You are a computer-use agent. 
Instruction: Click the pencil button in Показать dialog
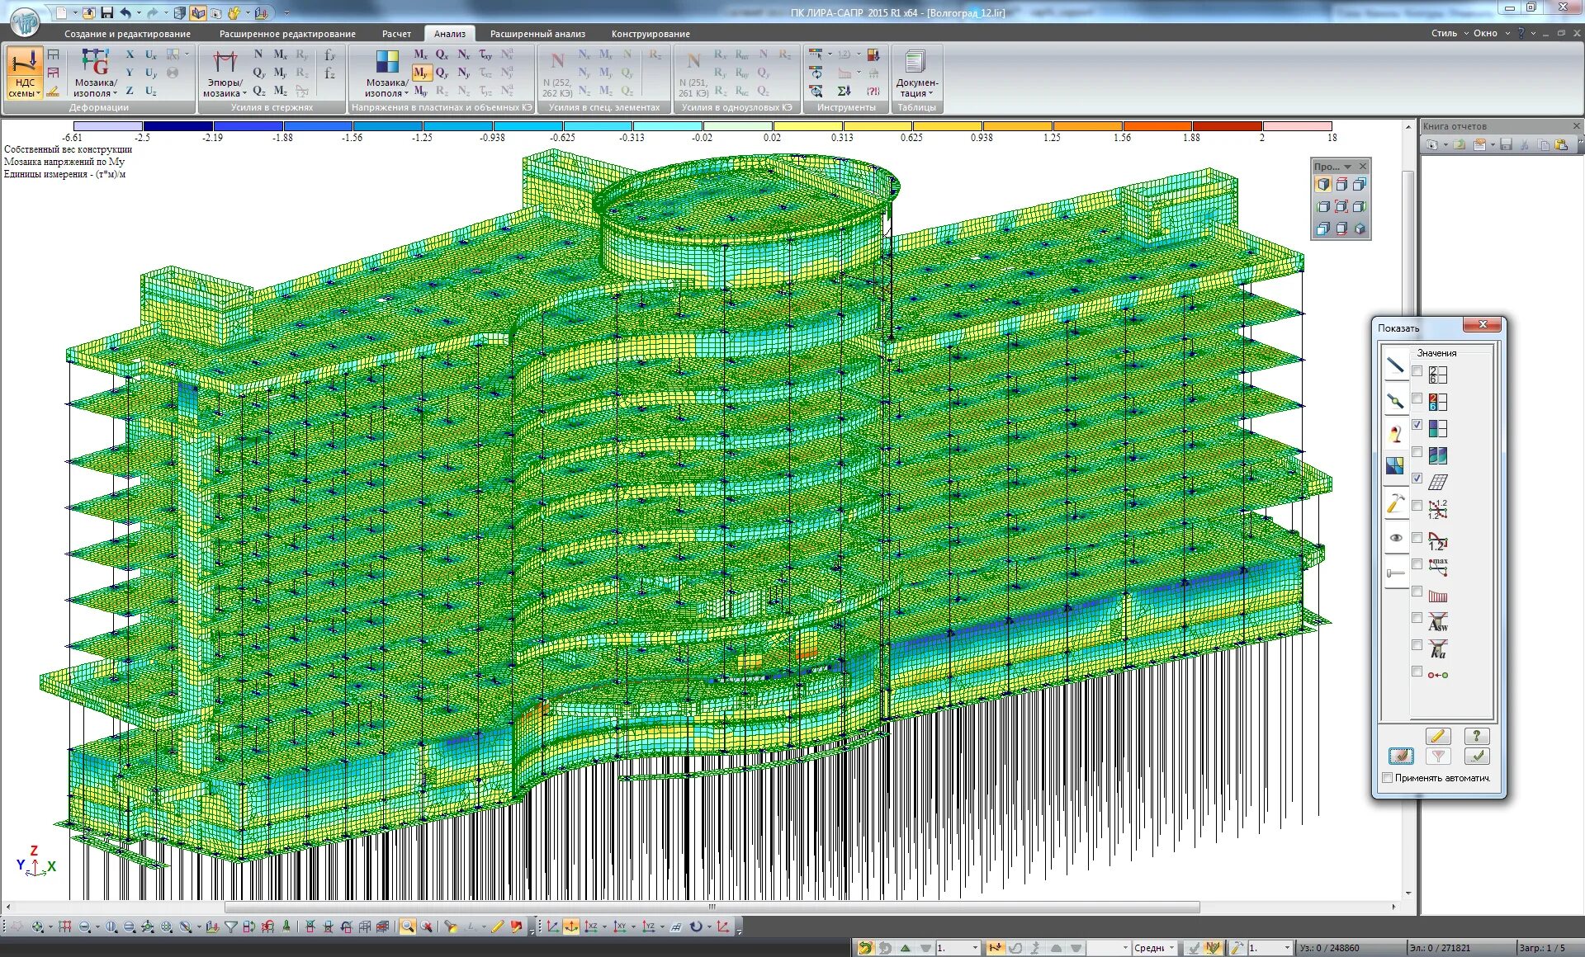(x=1437, y=736)
